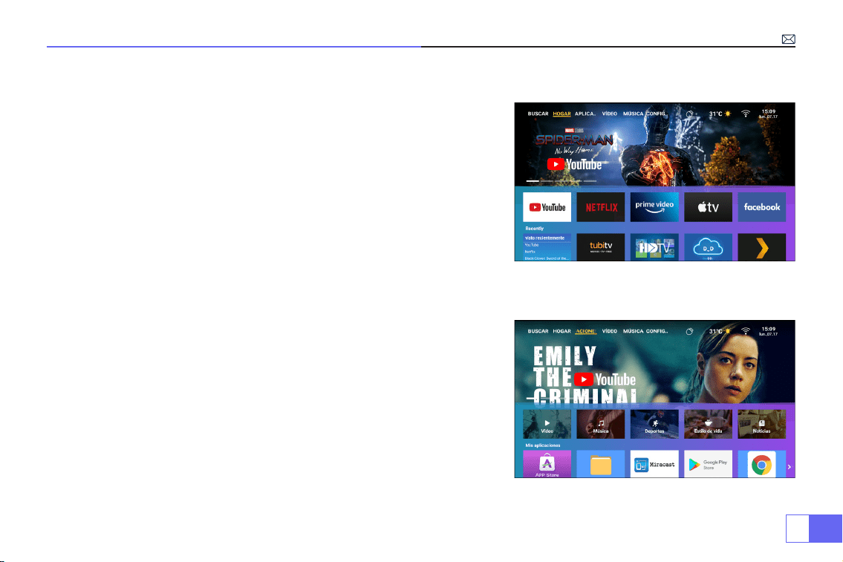
Task: Expand more apps with the right chevron arrow
Action: coord(790,467)
